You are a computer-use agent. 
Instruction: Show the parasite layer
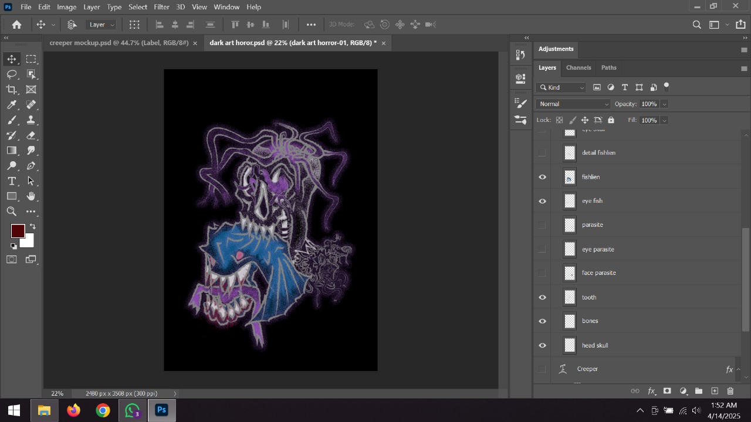[542, 225]
